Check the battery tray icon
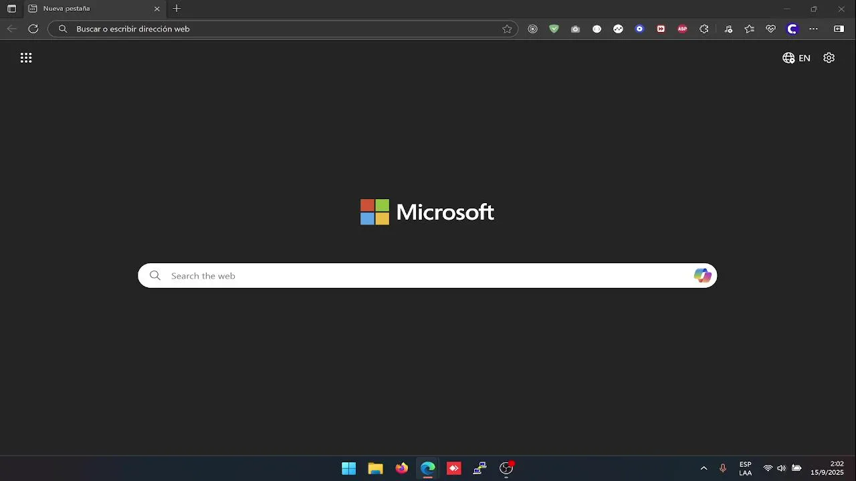 pyautogui.click(x=796, y=468)
